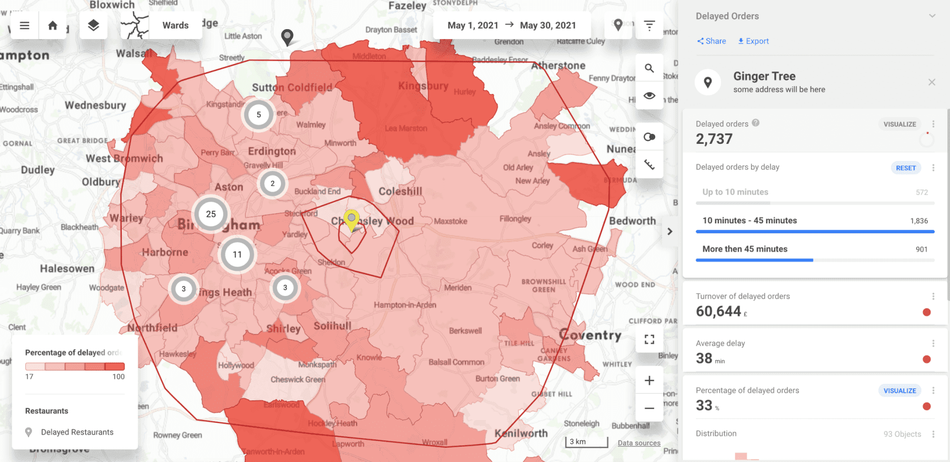Image resolution: width=950 pixels, height=462 pixels.
Task: Click the Export link in the Delayed Orders panel
Action: pos(753,41)
